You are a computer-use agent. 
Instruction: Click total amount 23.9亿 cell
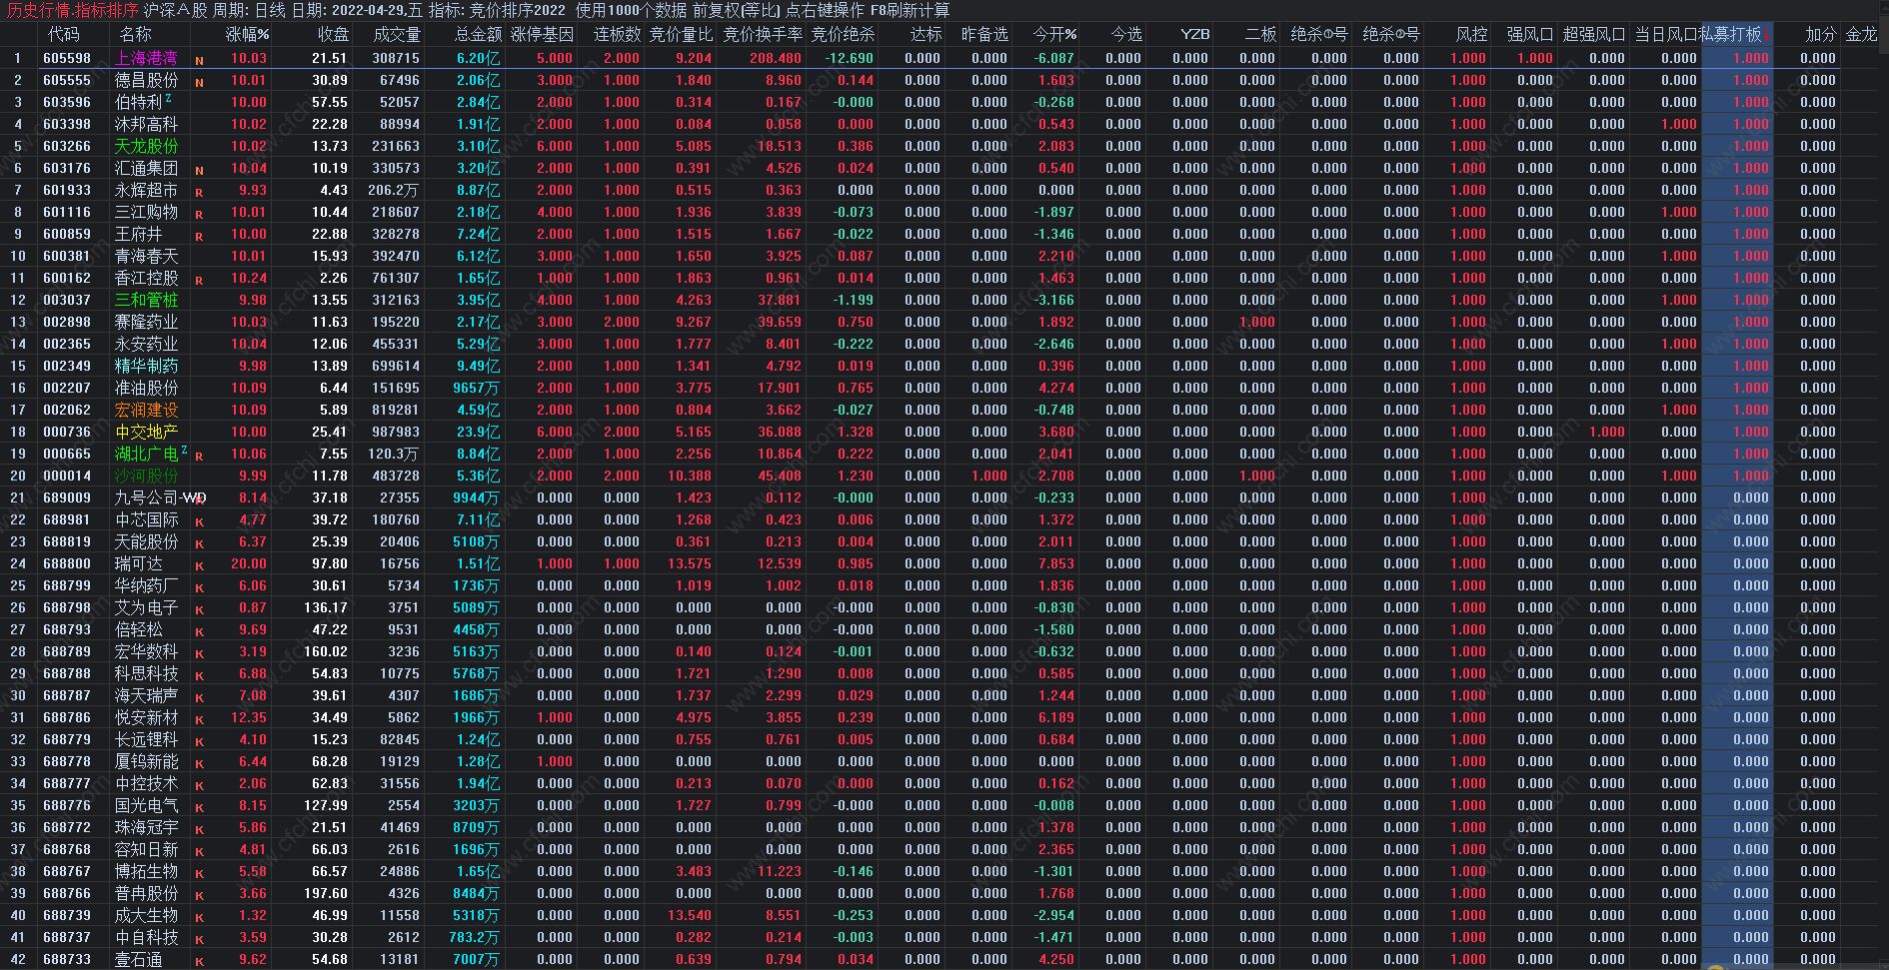tap(478, 432)
